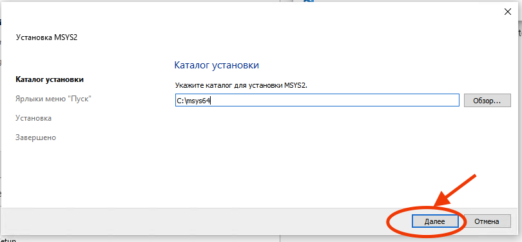Focus the install path field C:\msys64

[317, 100]
